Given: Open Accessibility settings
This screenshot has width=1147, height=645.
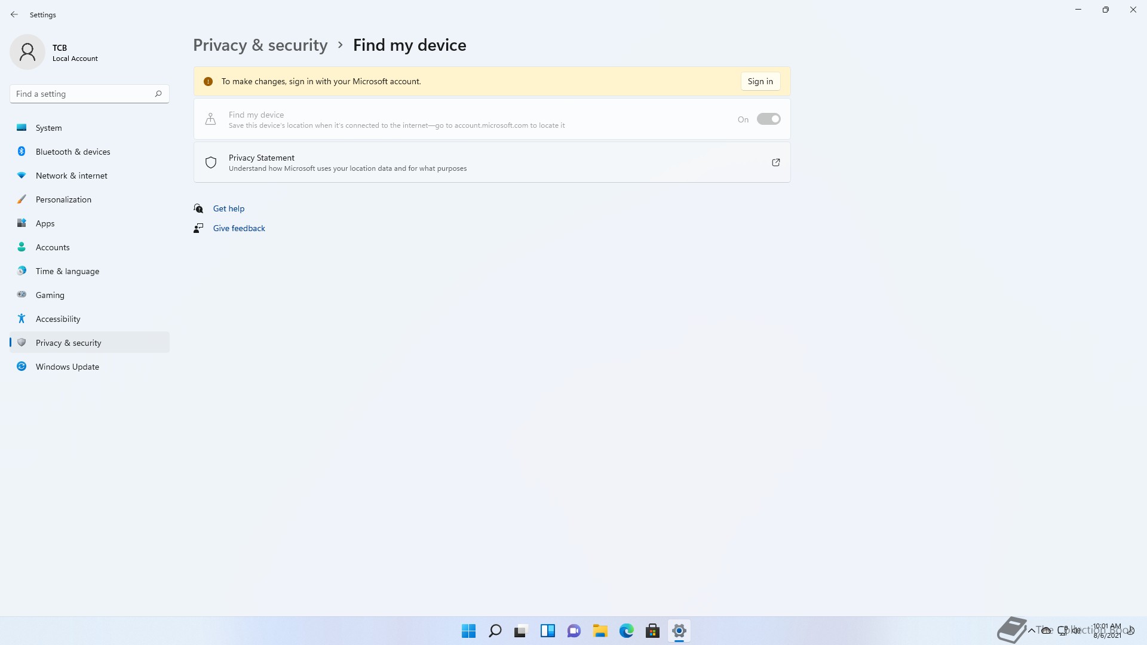Looking at the screenshot, I should click(90, 319).
